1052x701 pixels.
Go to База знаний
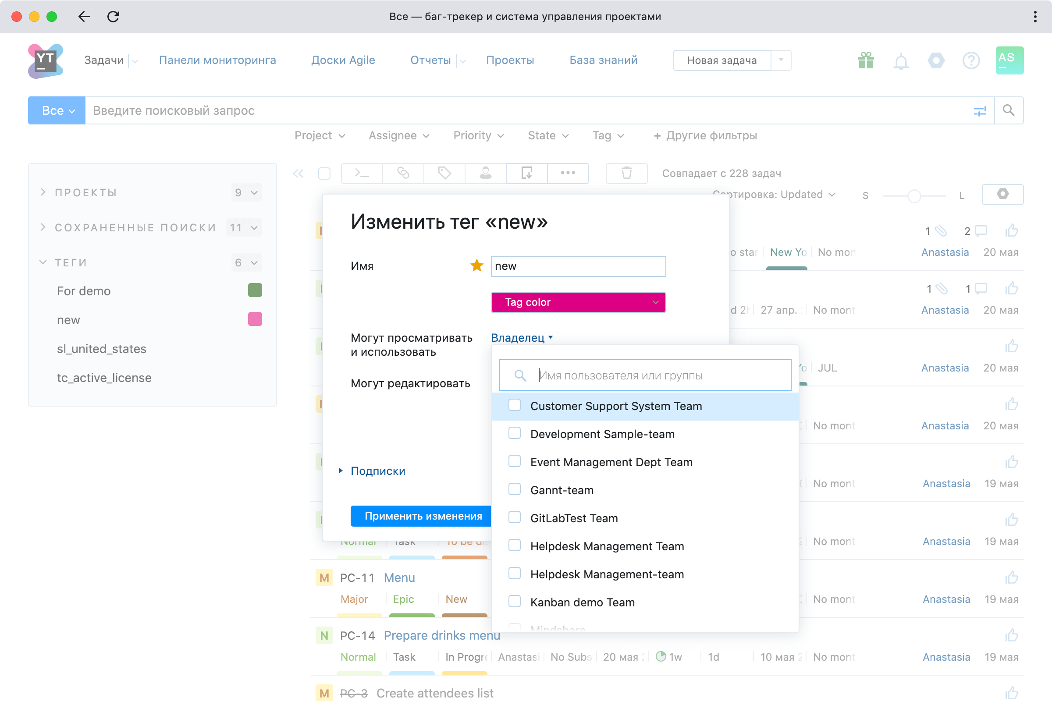604,60
